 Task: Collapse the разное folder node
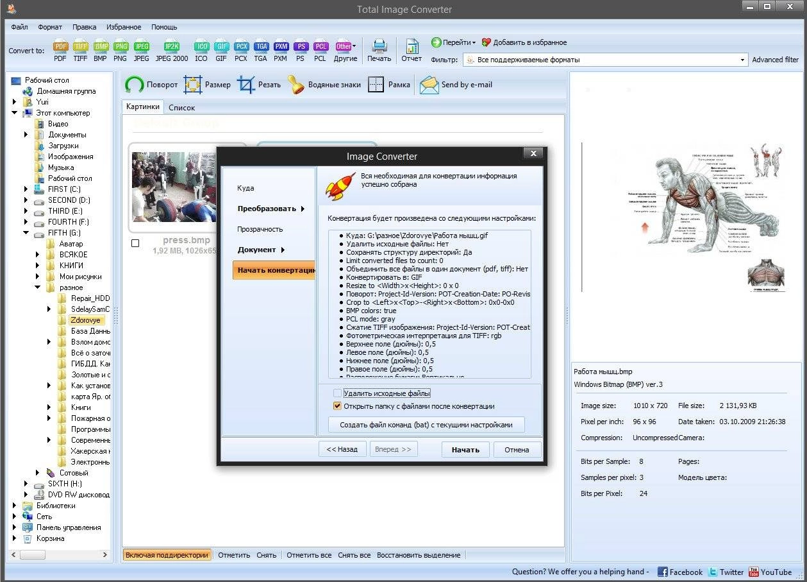[x=38, y=287]
